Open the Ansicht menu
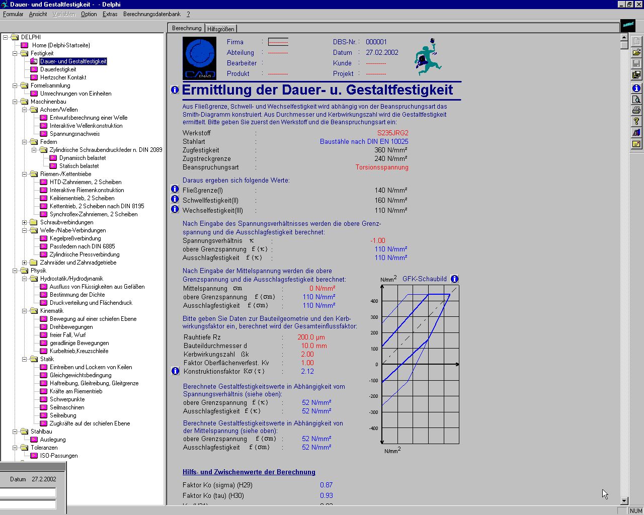644x515 pixels. tap(38, 14)
